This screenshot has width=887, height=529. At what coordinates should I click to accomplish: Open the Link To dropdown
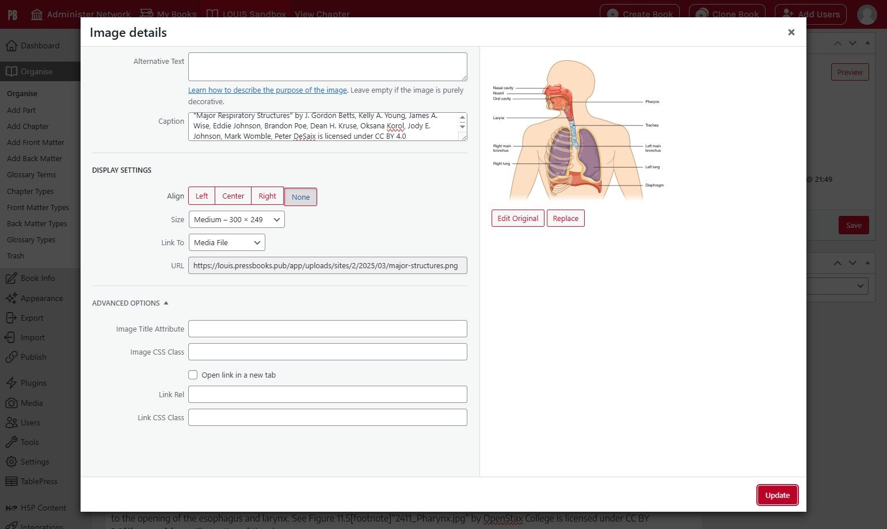coord(227,242)
